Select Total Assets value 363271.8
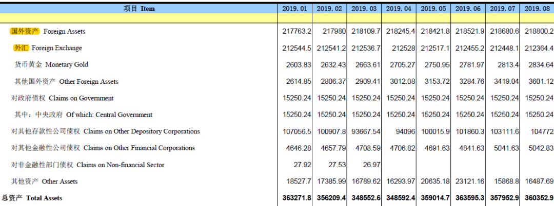The width and height of the screenshot is (554, 206). click(297, 198)
